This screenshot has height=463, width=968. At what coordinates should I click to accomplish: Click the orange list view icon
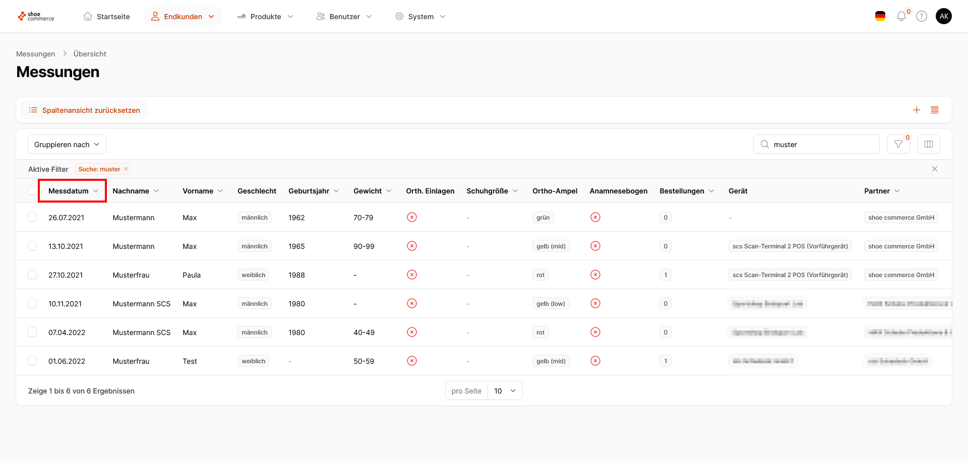[x=935, y=110]
